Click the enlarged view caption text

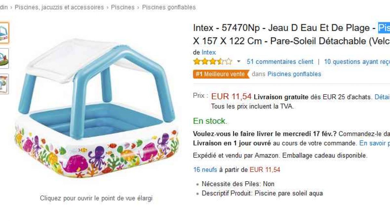coord(96,198)
